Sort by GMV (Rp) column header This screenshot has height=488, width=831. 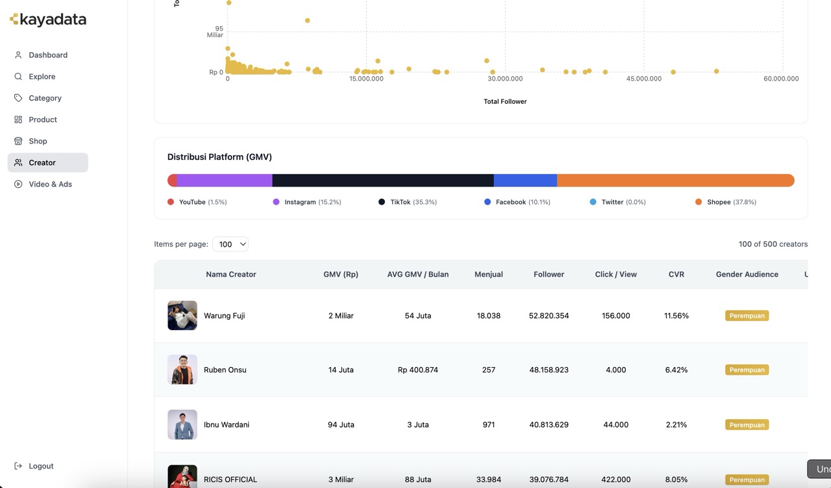point(341,274)
